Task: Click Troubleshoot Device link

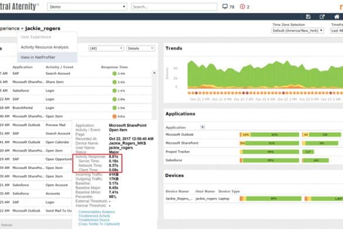Action: 94,220
